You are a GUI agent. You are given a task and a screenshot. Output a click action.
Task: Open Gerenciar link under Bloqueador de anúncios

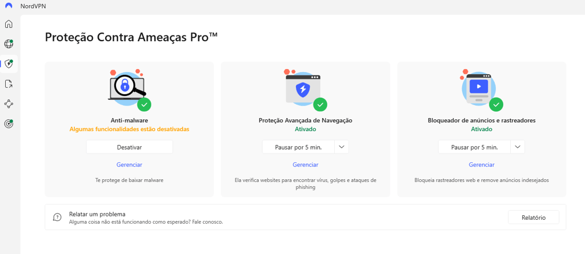pyautogui.click(x=482, y=164)
